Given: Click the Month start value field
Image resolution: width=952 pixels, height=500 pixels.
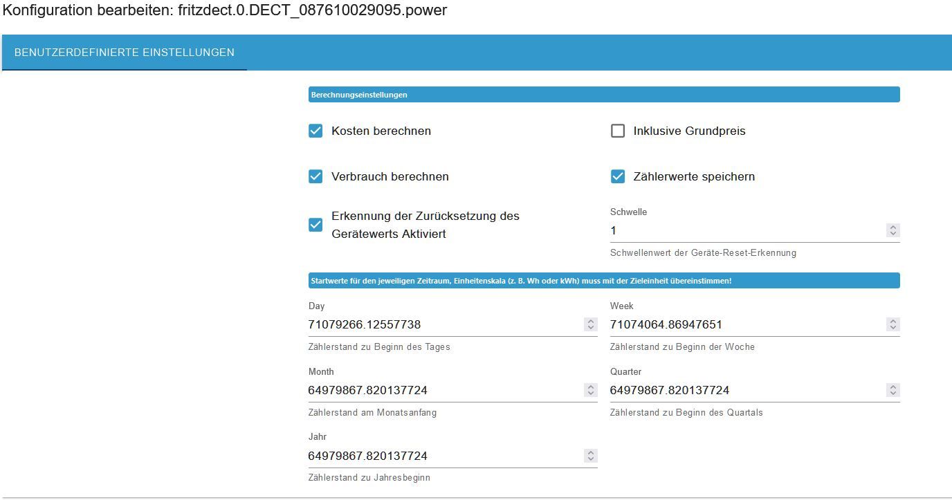Looking at the screenshot, I should [x=444, y=390].
